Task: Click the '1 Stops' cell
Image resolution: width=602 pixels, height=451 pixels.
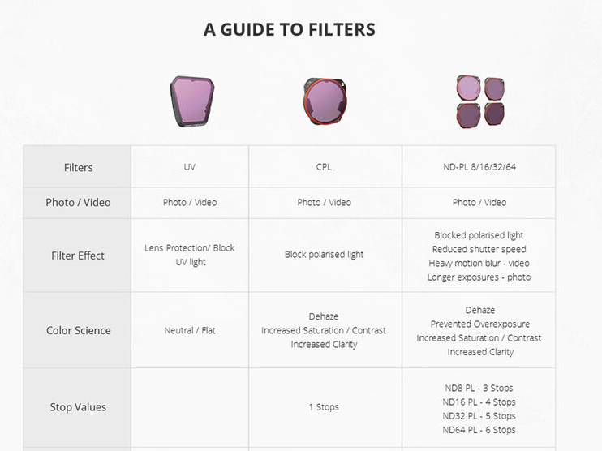Action: click(324, 407)
